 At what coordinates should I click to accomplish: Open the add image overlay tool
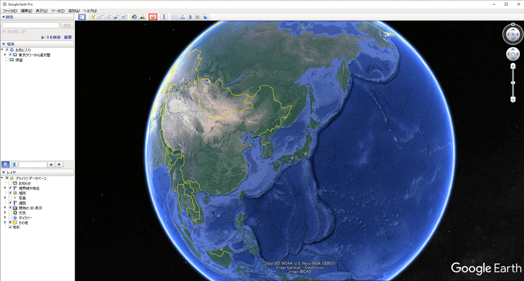116,17
